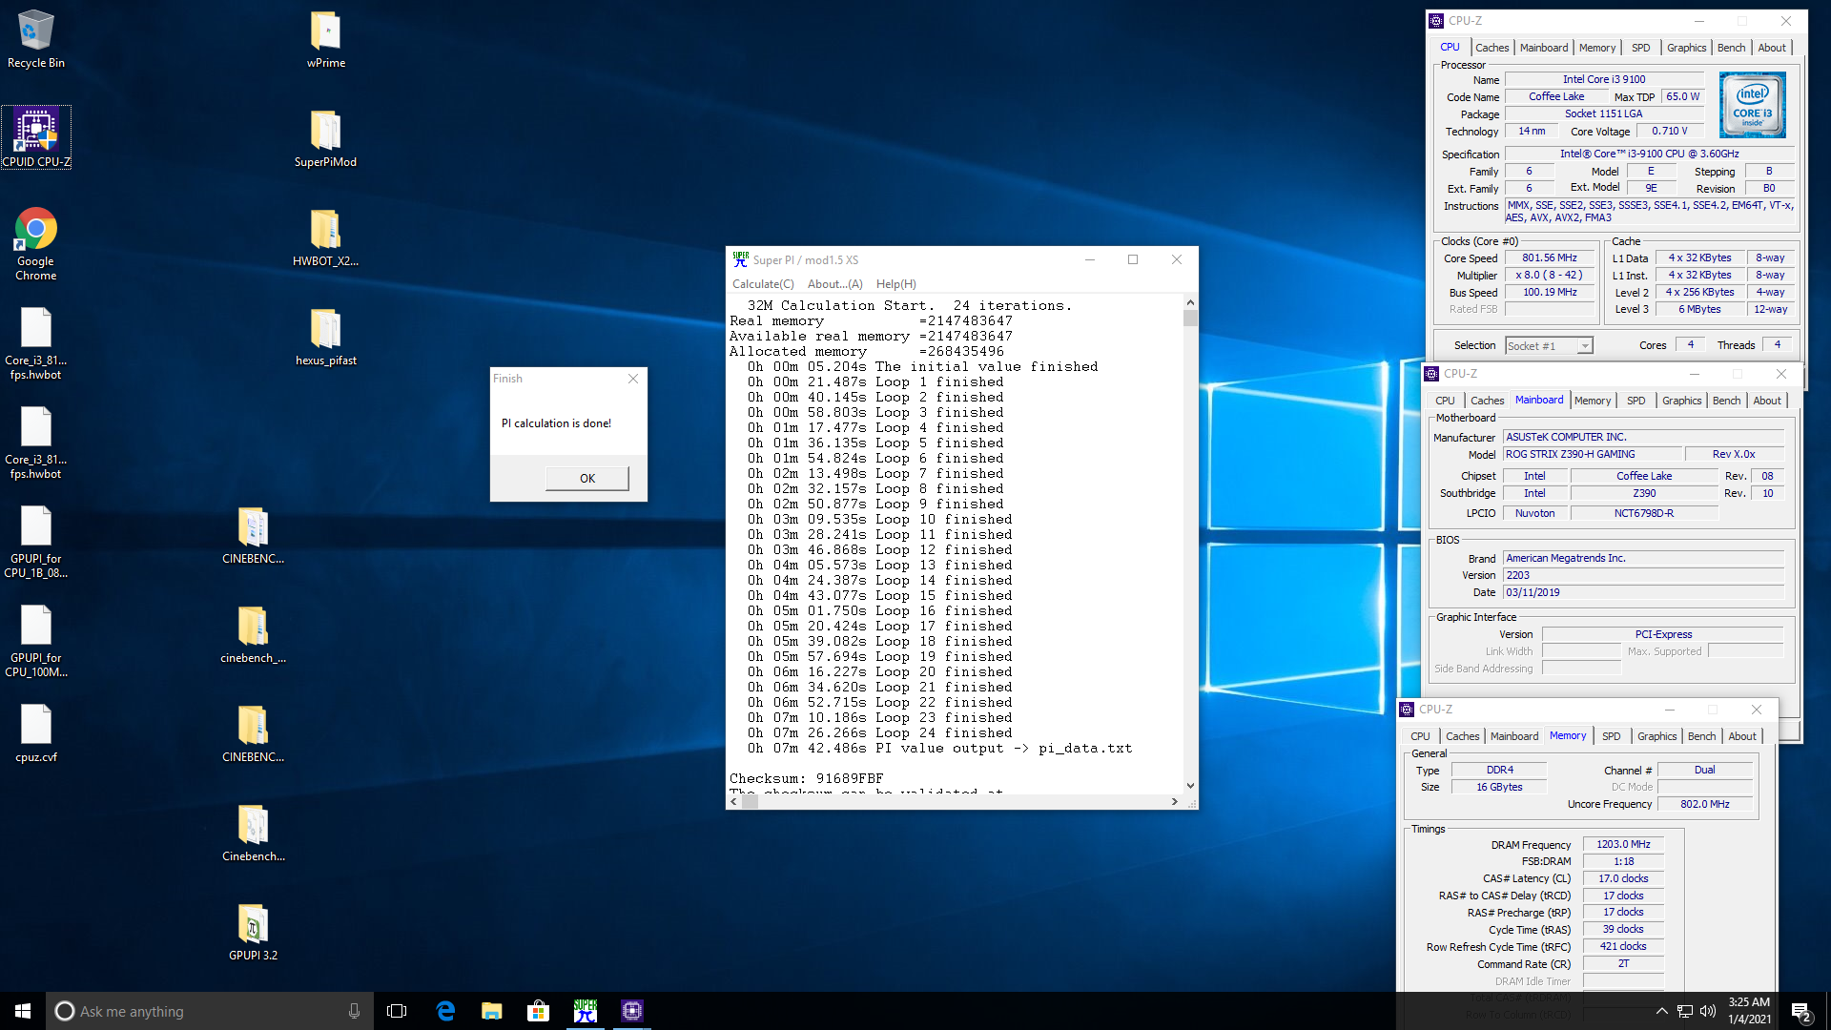Select the HWBOT_X2 folder icon
This screenshot has width=1831, height=1030.
[326, 237]
